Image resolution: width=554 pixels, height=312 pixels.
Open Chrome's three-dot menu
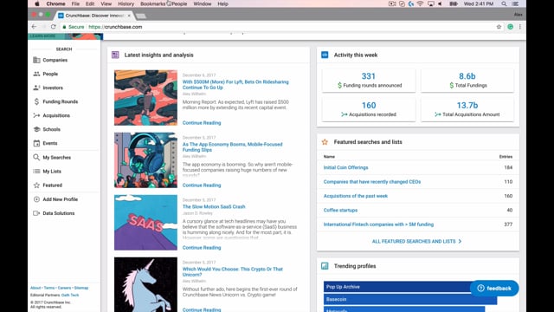tap(520, 27)
